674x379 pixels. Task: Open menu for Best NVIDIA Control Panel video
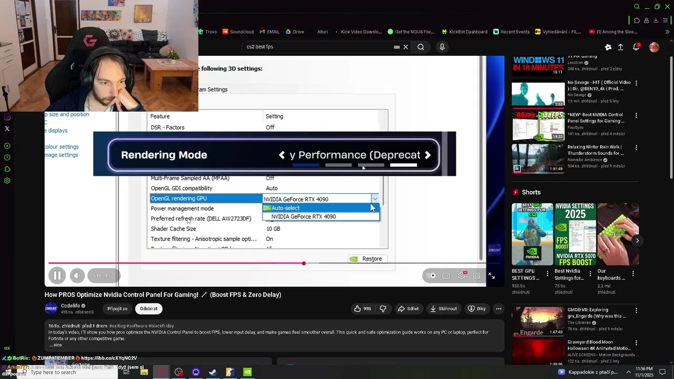point(636,115)
